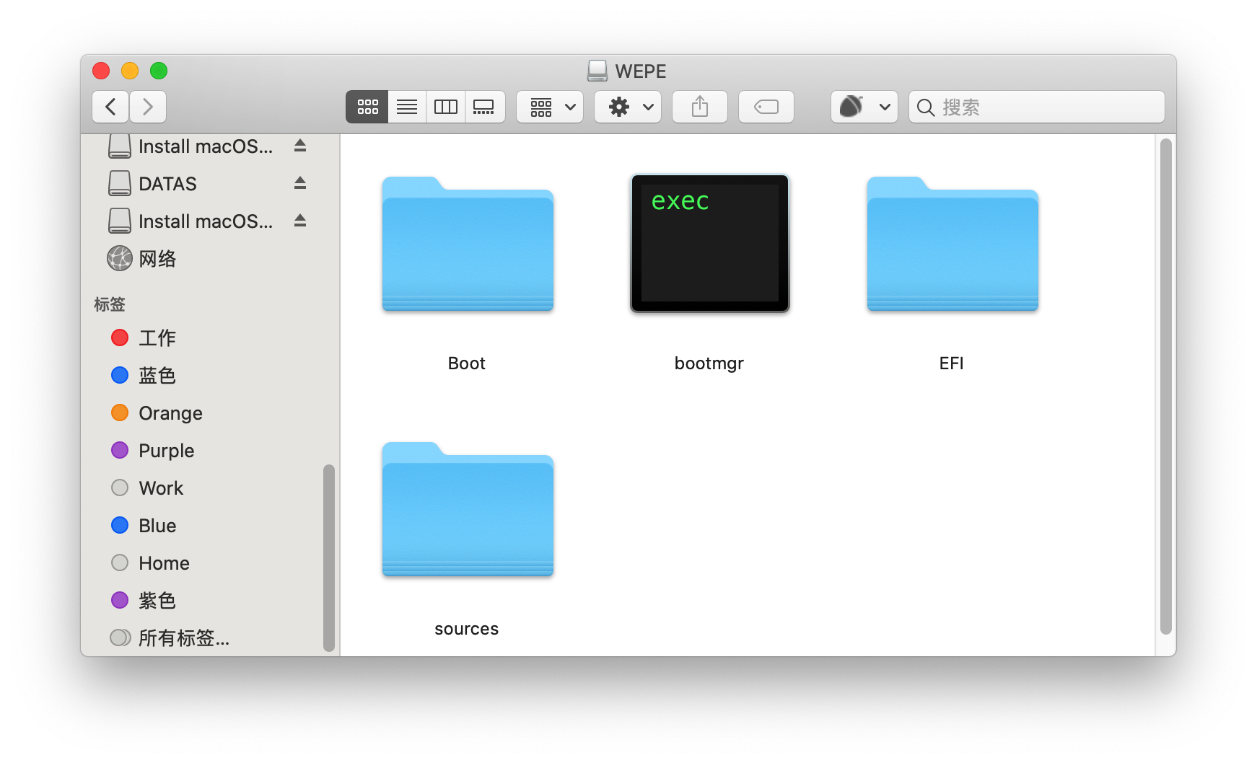The height and width of the screenshot is (763, 1257).
Task: Select the red 工作 tag
Action: [x=144, y=338]
